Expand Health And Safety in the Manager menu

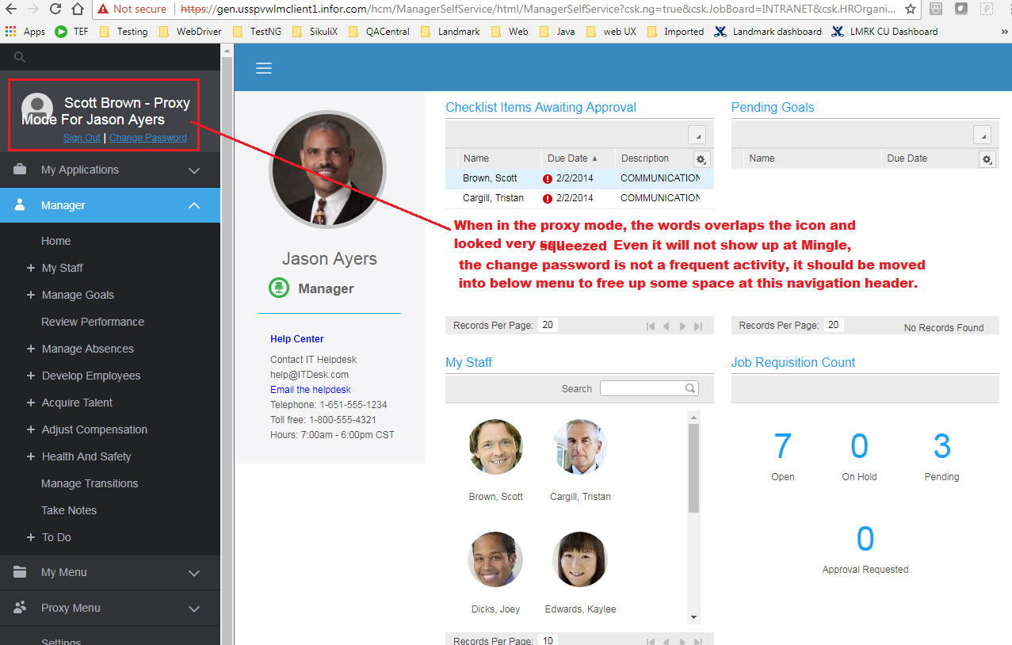click(31, 456)
